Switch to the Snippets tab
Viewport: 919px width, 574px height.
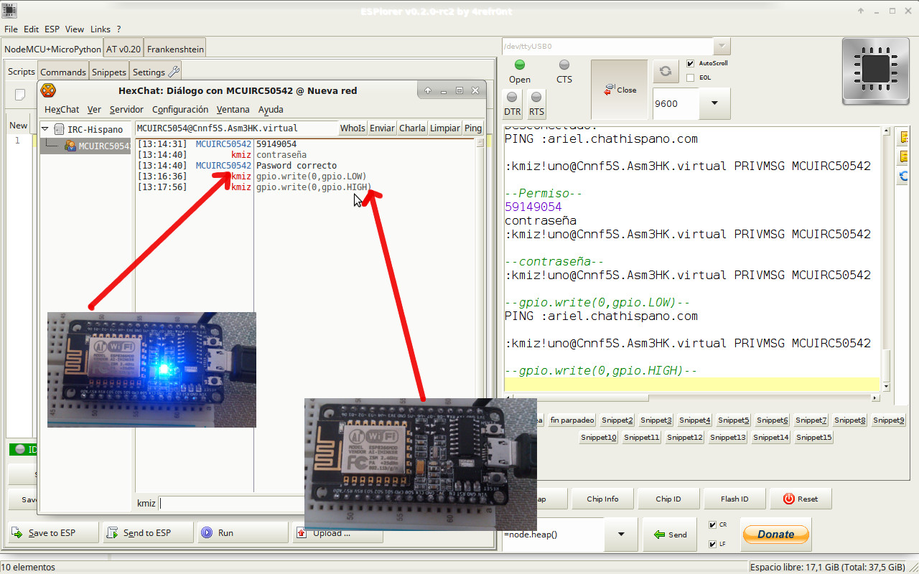tap(109, 72)
